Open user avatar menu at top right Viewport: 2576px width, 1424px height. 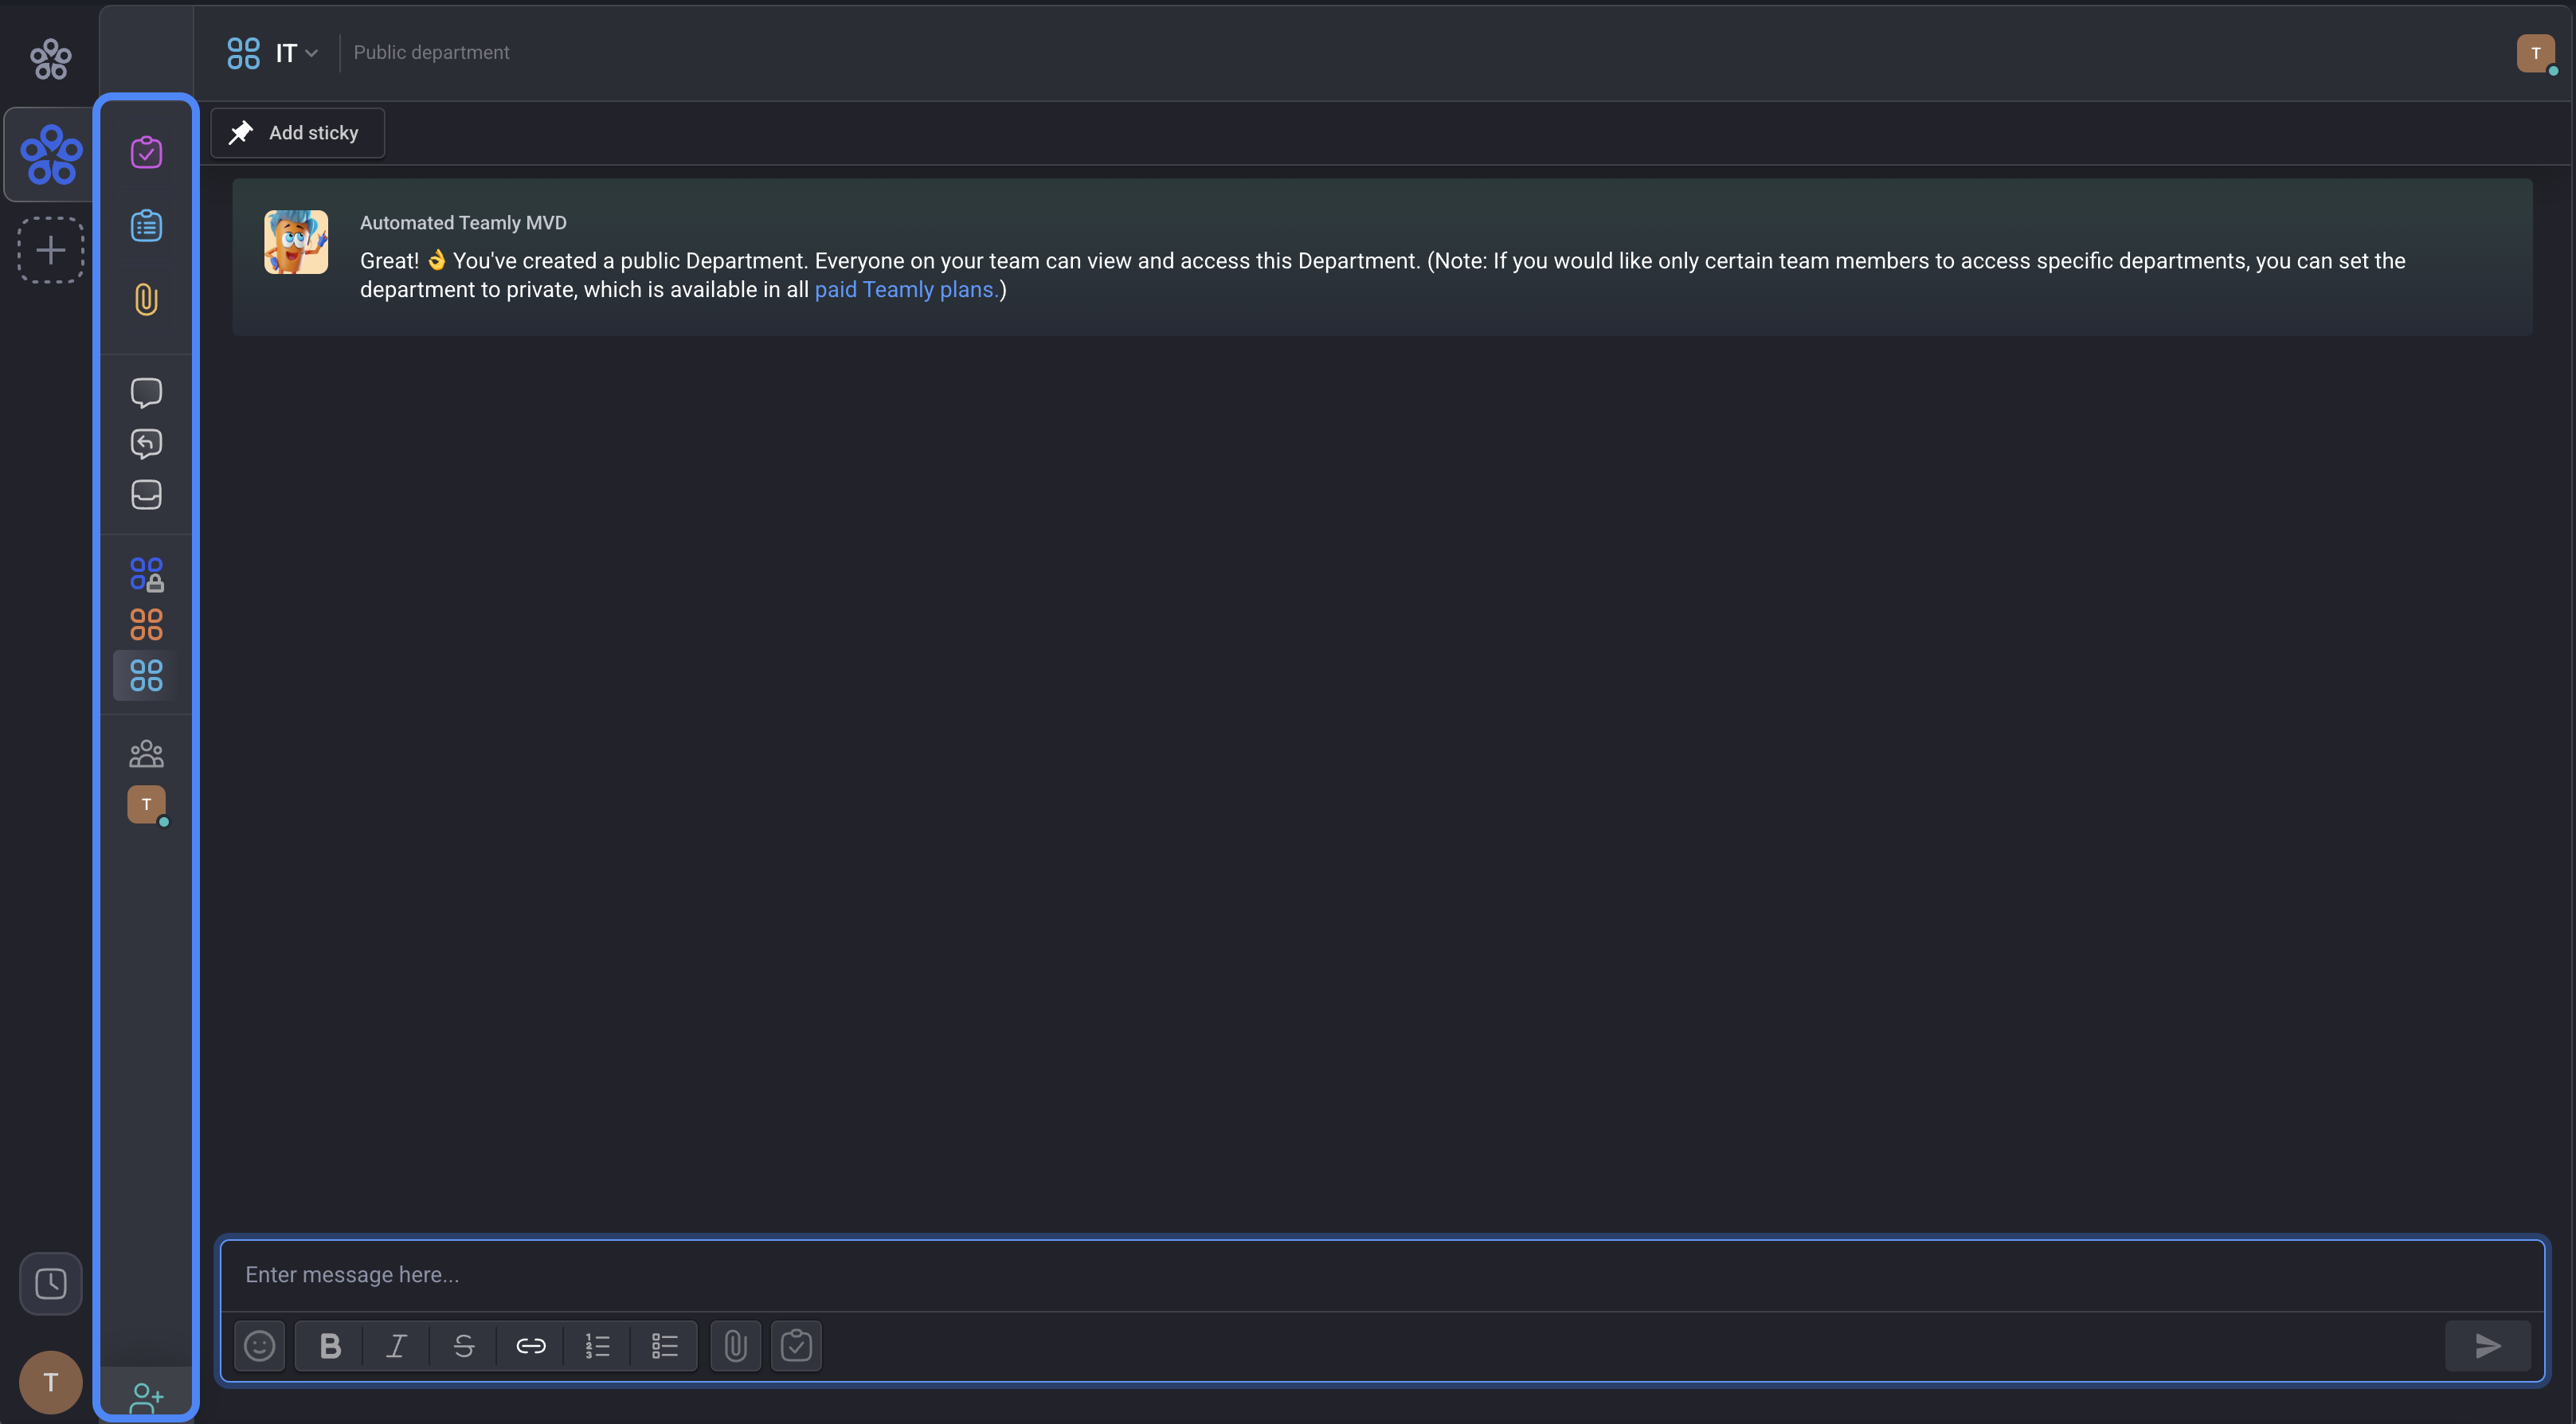coord(2535,53)
